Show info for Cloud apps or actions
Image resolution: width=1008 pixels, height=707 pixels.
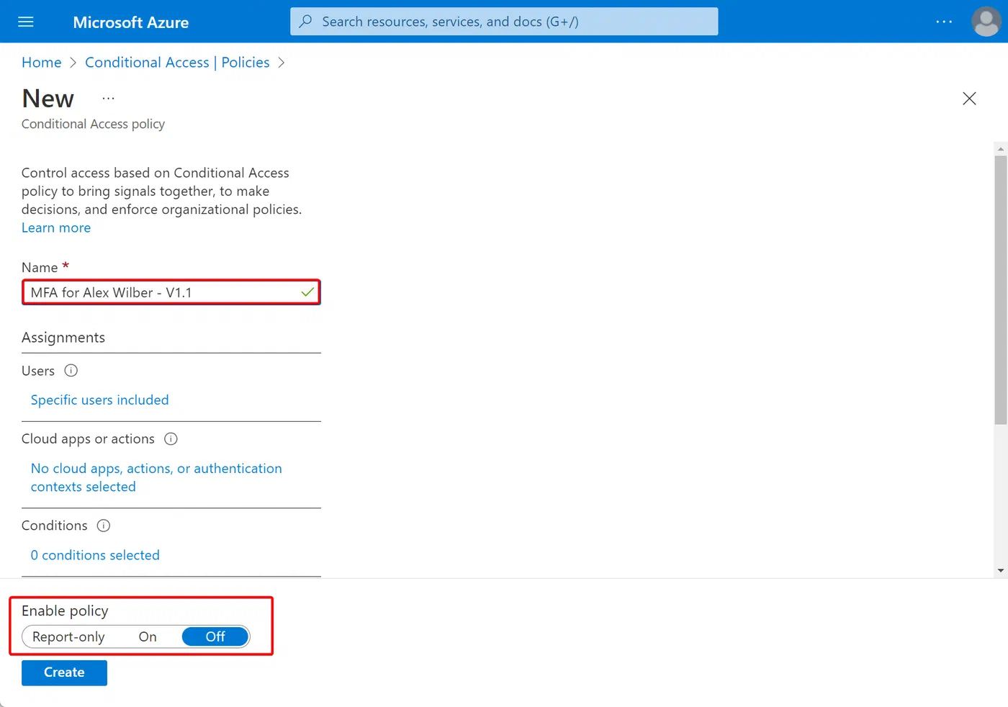(171, 439)
